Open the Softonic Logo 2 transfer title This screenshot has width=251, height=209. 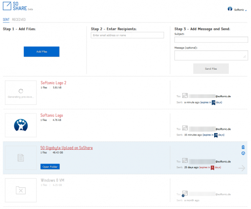pos(54,83)
